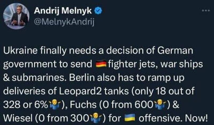Open the three-dot more options menu
214x125 pixels.
206,11
